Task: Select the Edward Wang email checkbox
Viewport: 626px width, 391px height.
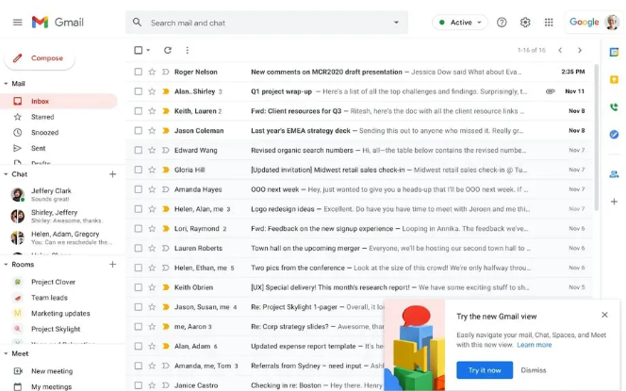Action: point(139,150)
